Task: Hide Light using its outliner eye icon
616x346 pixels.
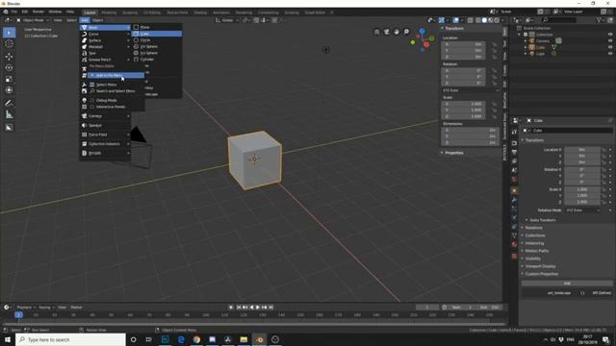Action: click(x=610, y=54)
